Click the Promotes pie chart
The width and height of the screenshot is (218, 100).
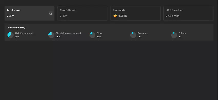click(x=133, y=35)
